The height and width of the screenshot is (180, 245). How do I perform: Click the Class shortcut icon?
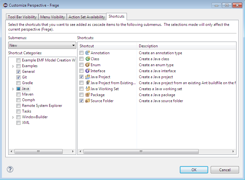pyautogui.click(x=88, y=59)
